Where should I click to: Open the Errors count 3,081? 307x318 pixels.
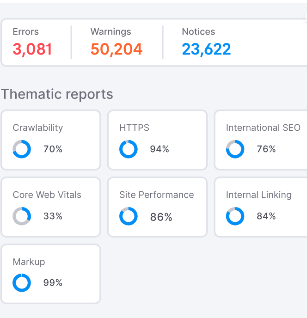[x=32, y=49]
